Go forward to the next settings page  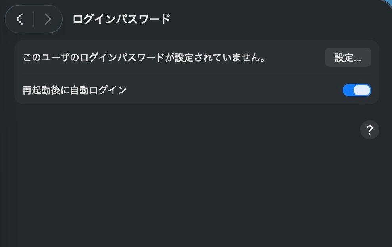click(x=48, y=19)
